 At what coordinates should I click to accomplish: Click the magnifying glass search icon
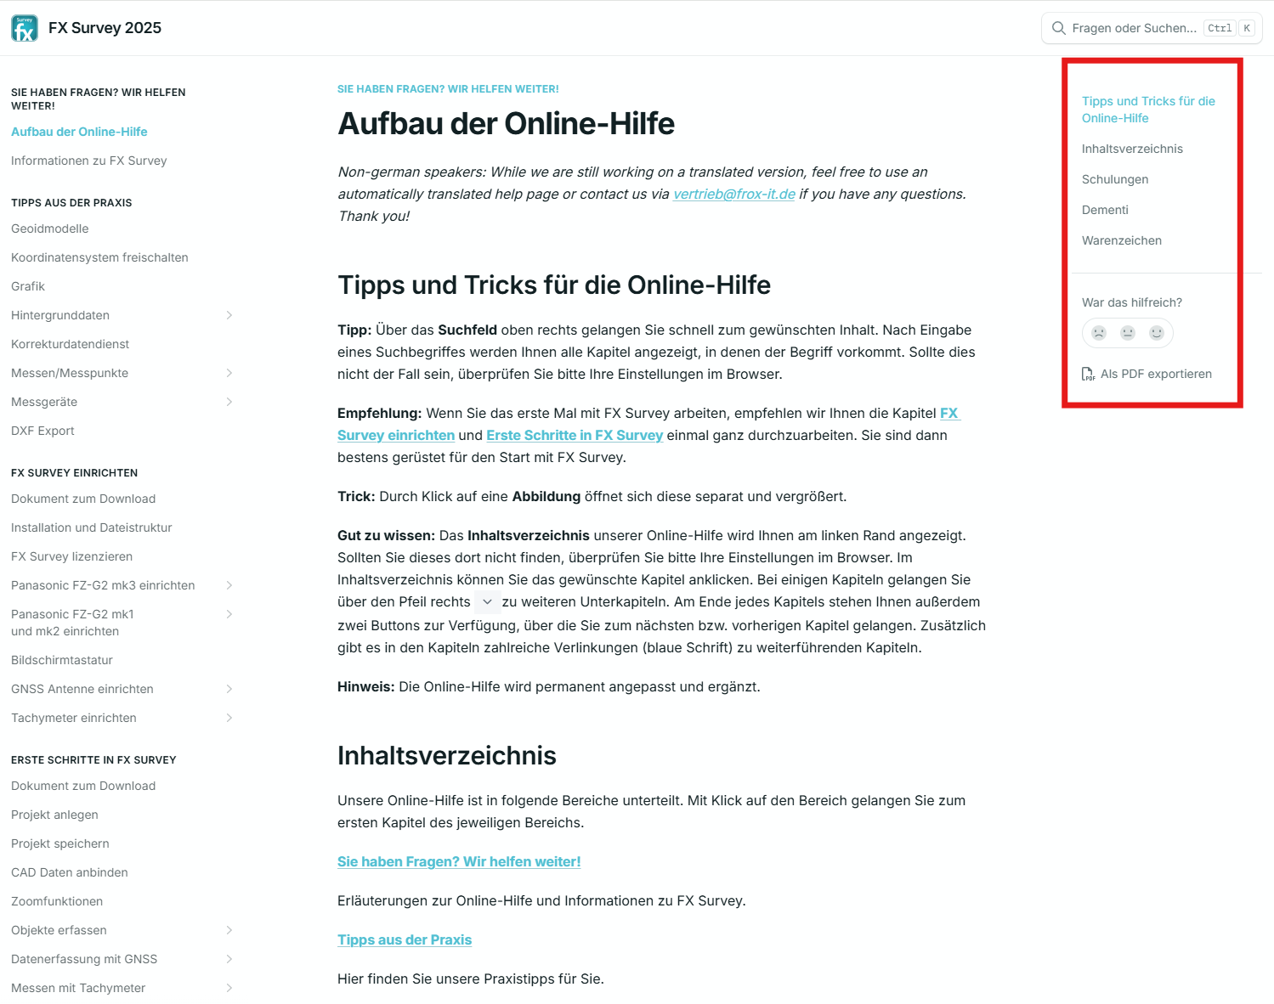[x=1058, y=28]
